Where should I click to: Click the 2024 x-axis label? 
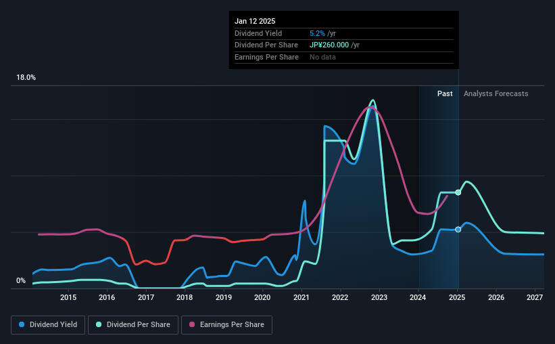[418, 297]
